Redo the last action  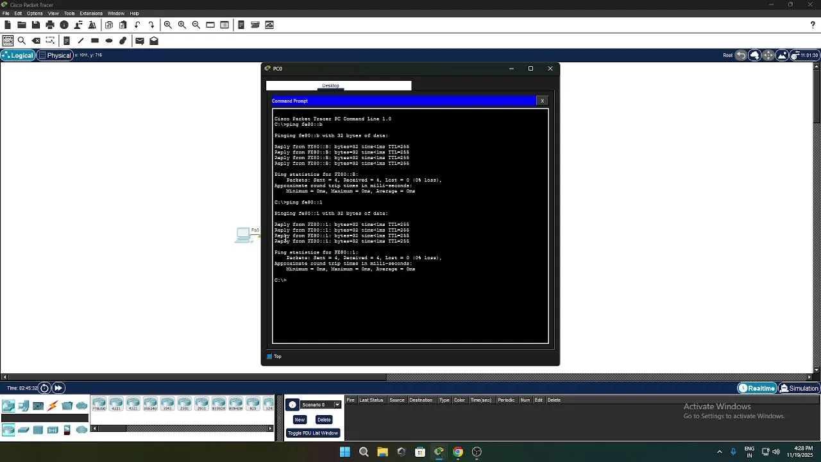click(151, 25)
